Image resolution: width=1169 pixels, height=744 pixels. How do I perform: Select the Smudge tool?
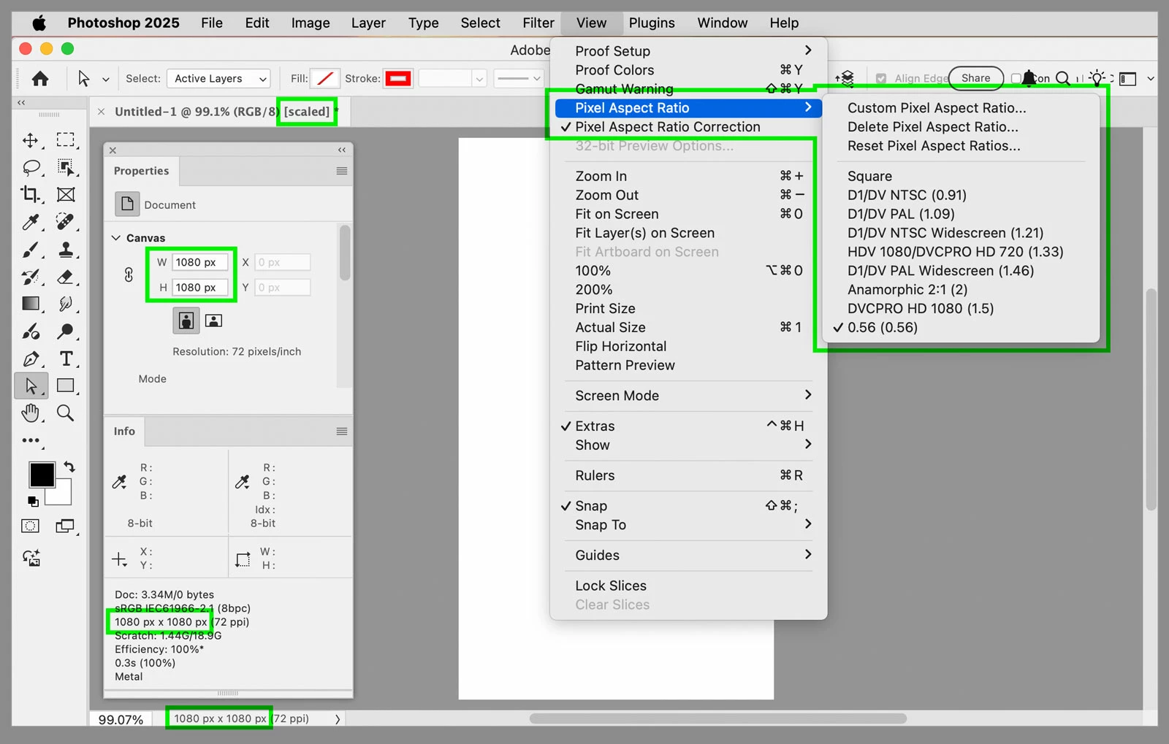pyautogui.click(x=66, y=304)
